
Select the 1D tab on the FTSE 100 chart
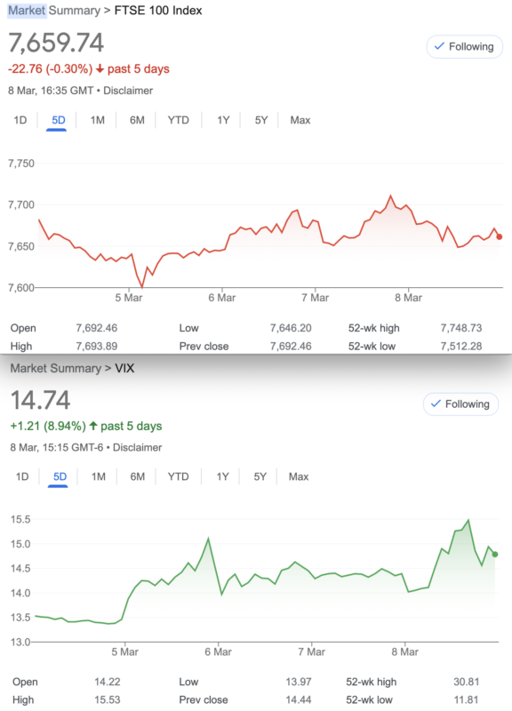click(20, 120)
